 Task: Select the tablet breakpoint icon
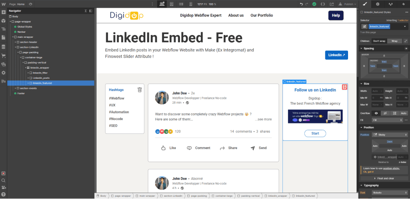click(x=172, y=4)
